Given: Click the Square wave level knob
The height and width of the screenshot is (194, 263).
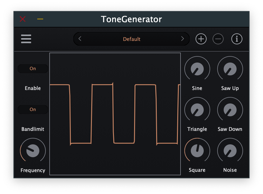Looking at the screenshot, I should (197, 150).
